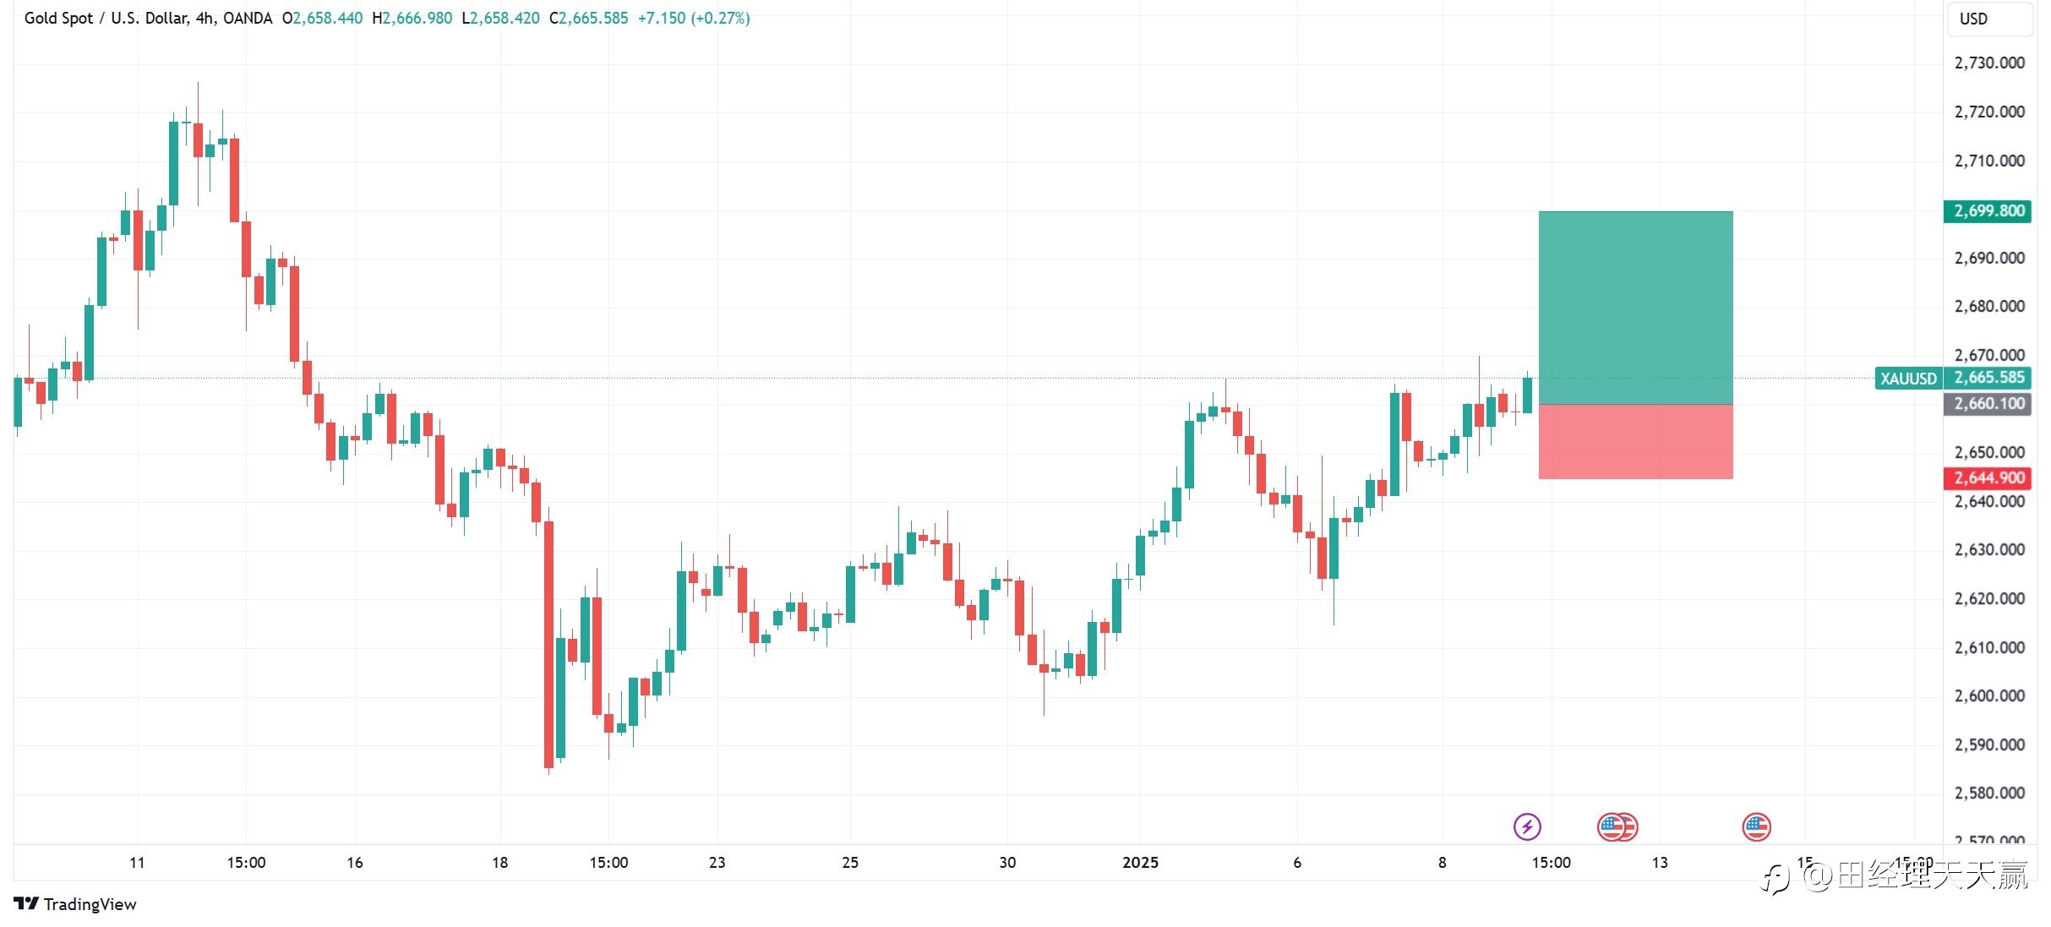Click the gray 2,660.100 entry price label

click(1988, 403)
